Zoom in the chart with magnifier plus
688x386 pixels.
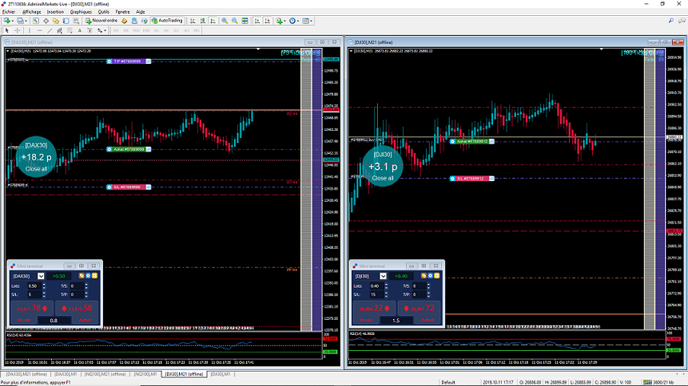225,21
